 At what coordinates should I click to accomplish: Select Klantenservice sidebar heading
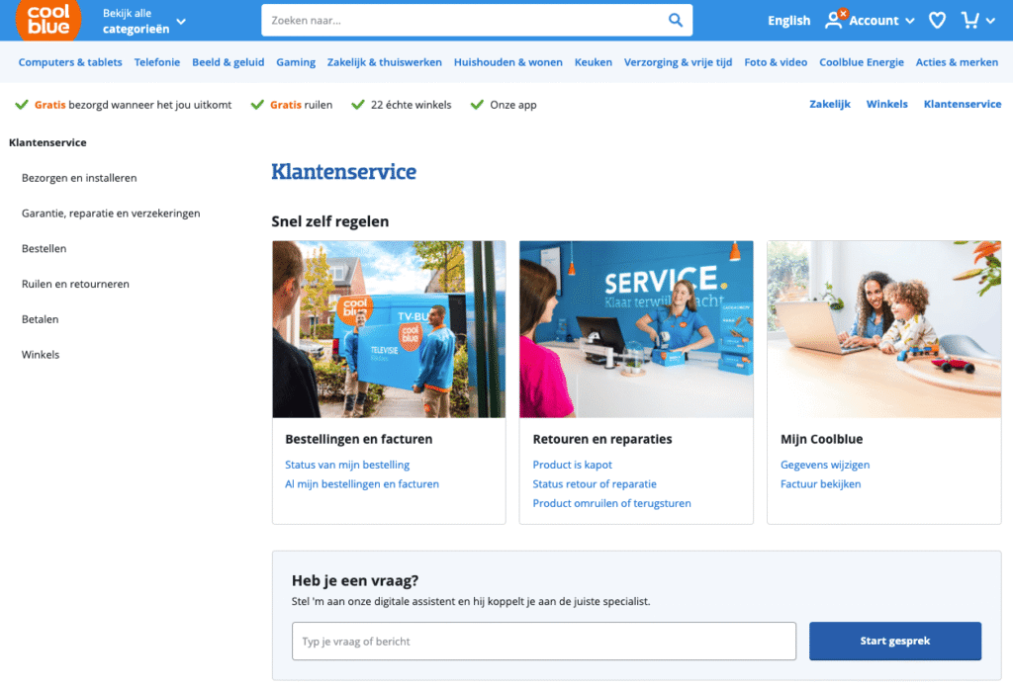click(47, 142)
